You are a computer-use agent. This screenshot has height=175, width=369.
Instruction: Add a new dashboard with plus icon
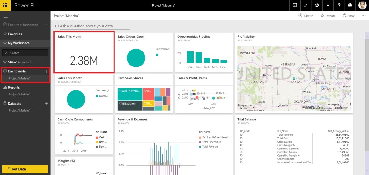point(46,71)
